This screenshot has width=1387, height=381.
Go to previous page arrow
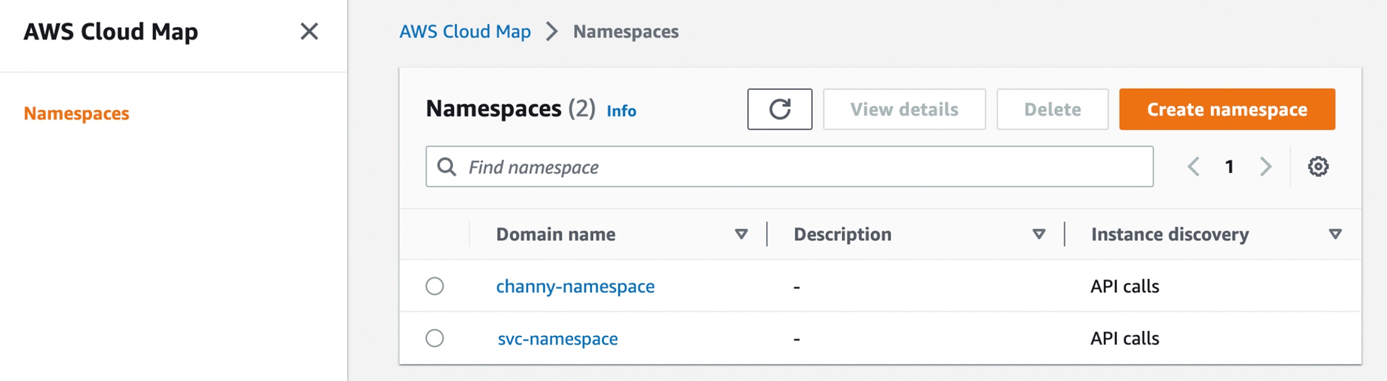(1194, 167)
